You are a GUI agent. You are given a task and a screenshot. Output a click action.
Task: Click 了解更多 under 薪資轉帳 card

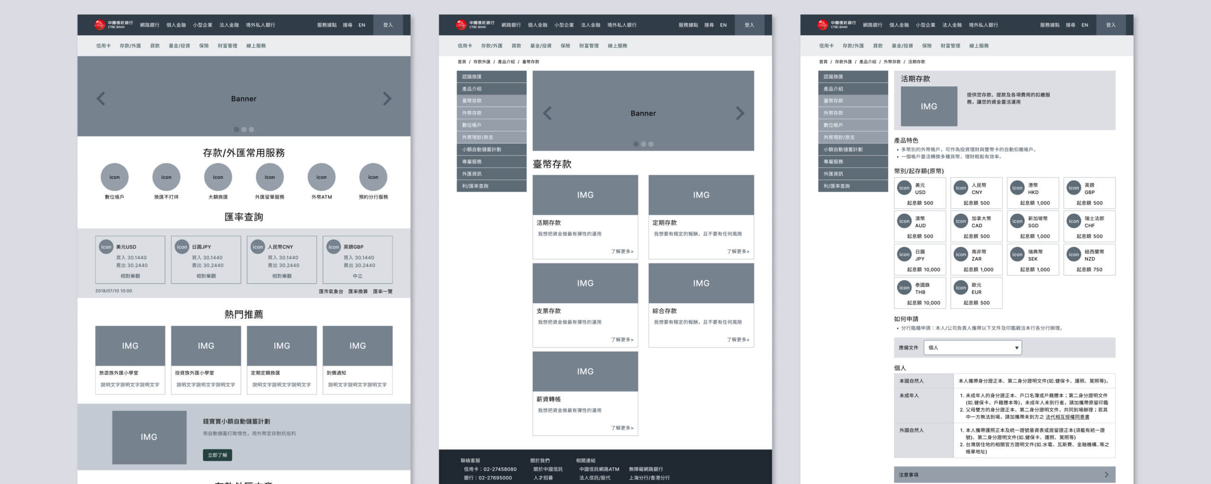622,428
